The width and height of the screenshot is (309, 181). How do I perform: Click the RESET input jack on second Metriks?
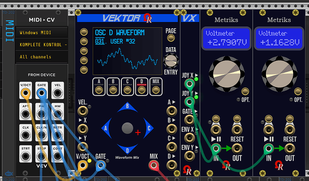[x=290, y=130]
